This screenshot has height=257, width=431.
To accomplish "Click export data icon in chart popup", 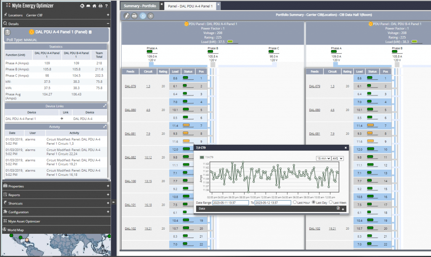I will (338, 208).
